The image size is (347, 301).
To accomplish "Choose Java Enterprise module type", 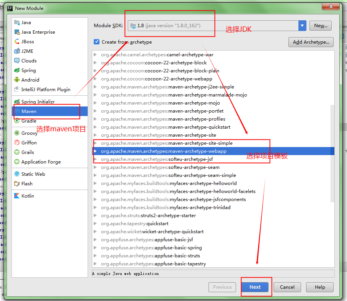I will tap(50, 32).
